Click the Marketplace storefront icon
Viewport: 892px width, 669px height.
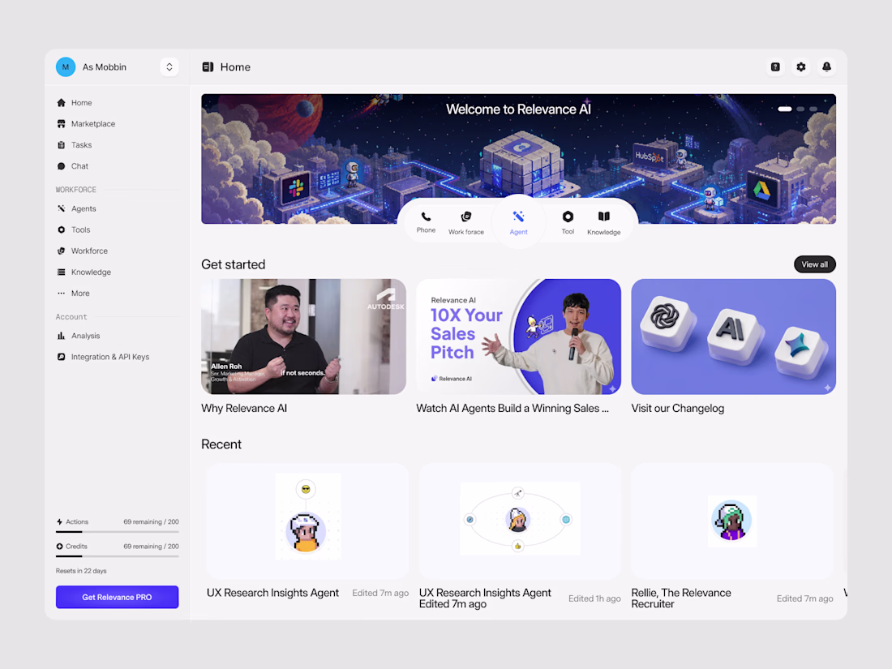pyautogui.click(x=62, y=124)
